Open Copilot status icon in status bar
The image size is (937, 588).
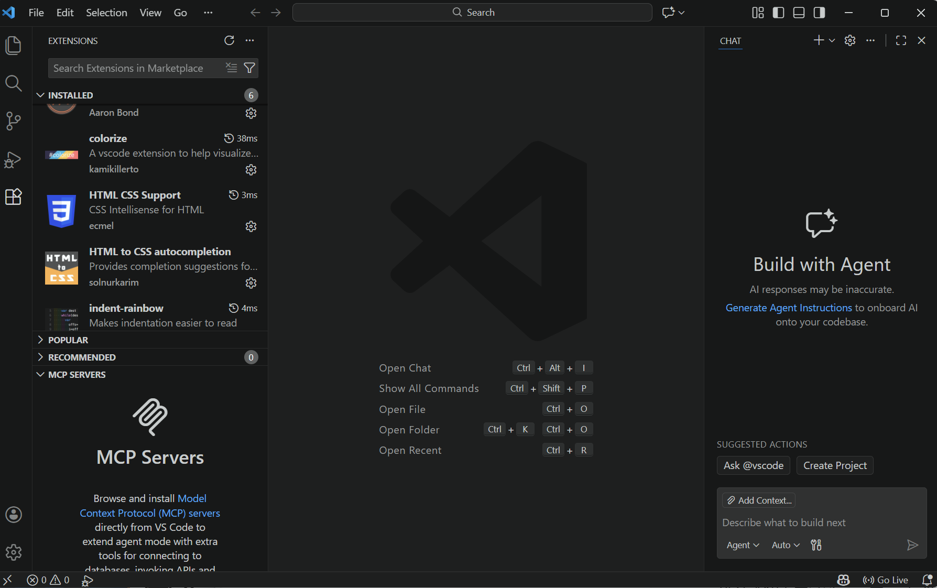843,580
